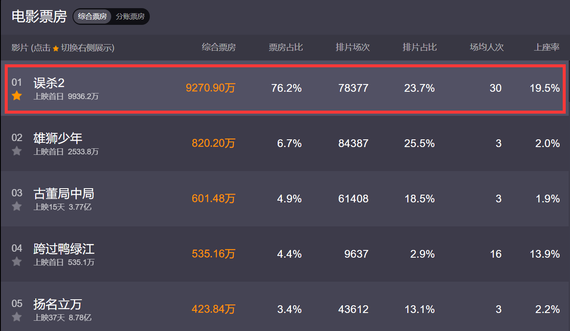The width and height of the screenshot is (570, 331).
Task: Click the gray star for 跨过鸭绿江
Action: (17, 262)
